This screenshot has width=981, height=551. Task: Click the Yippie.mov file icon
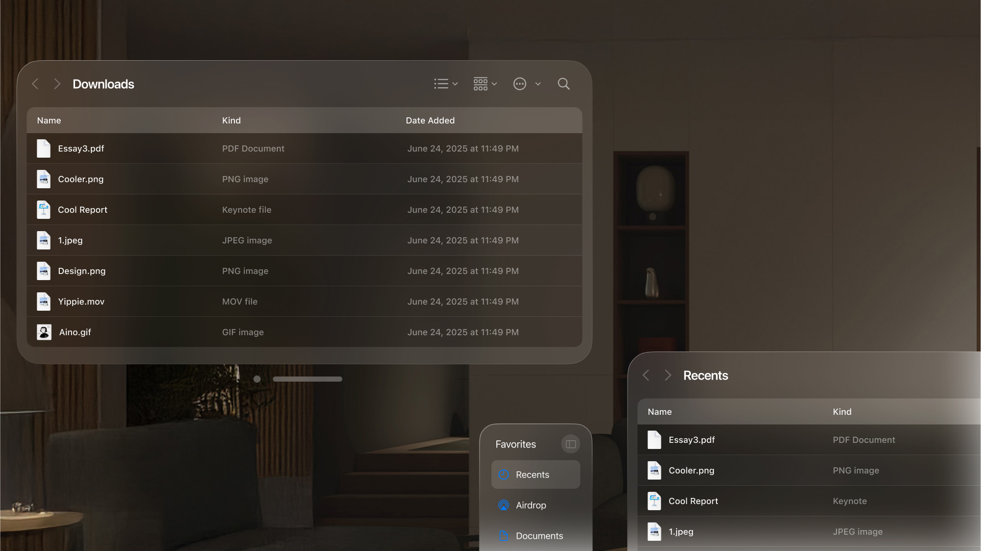click(44, 302)
